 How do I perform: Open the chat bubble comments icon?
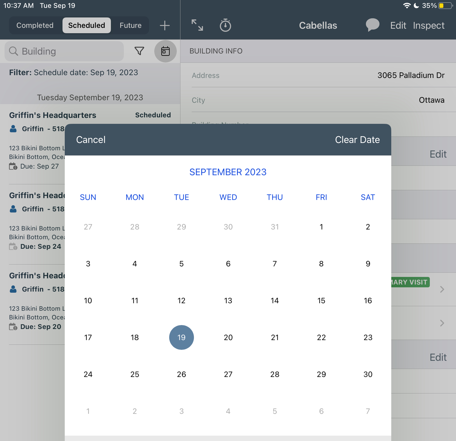(x=372, y=25)
